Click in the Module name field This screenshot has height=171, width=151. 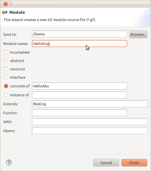(79, 44)
